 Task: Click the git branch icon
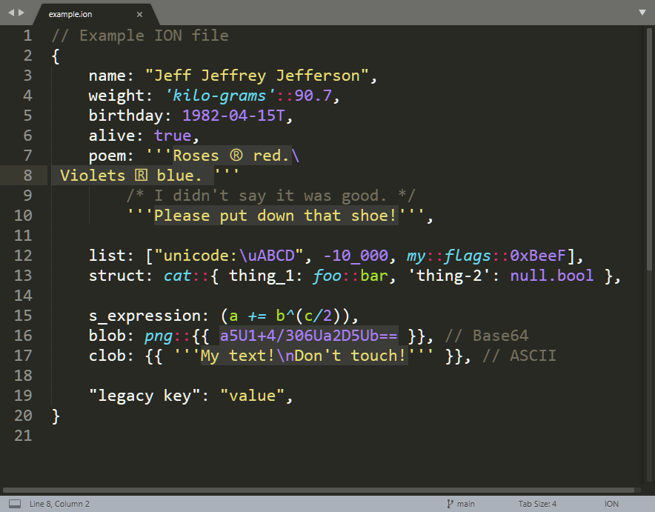(450, 504)
